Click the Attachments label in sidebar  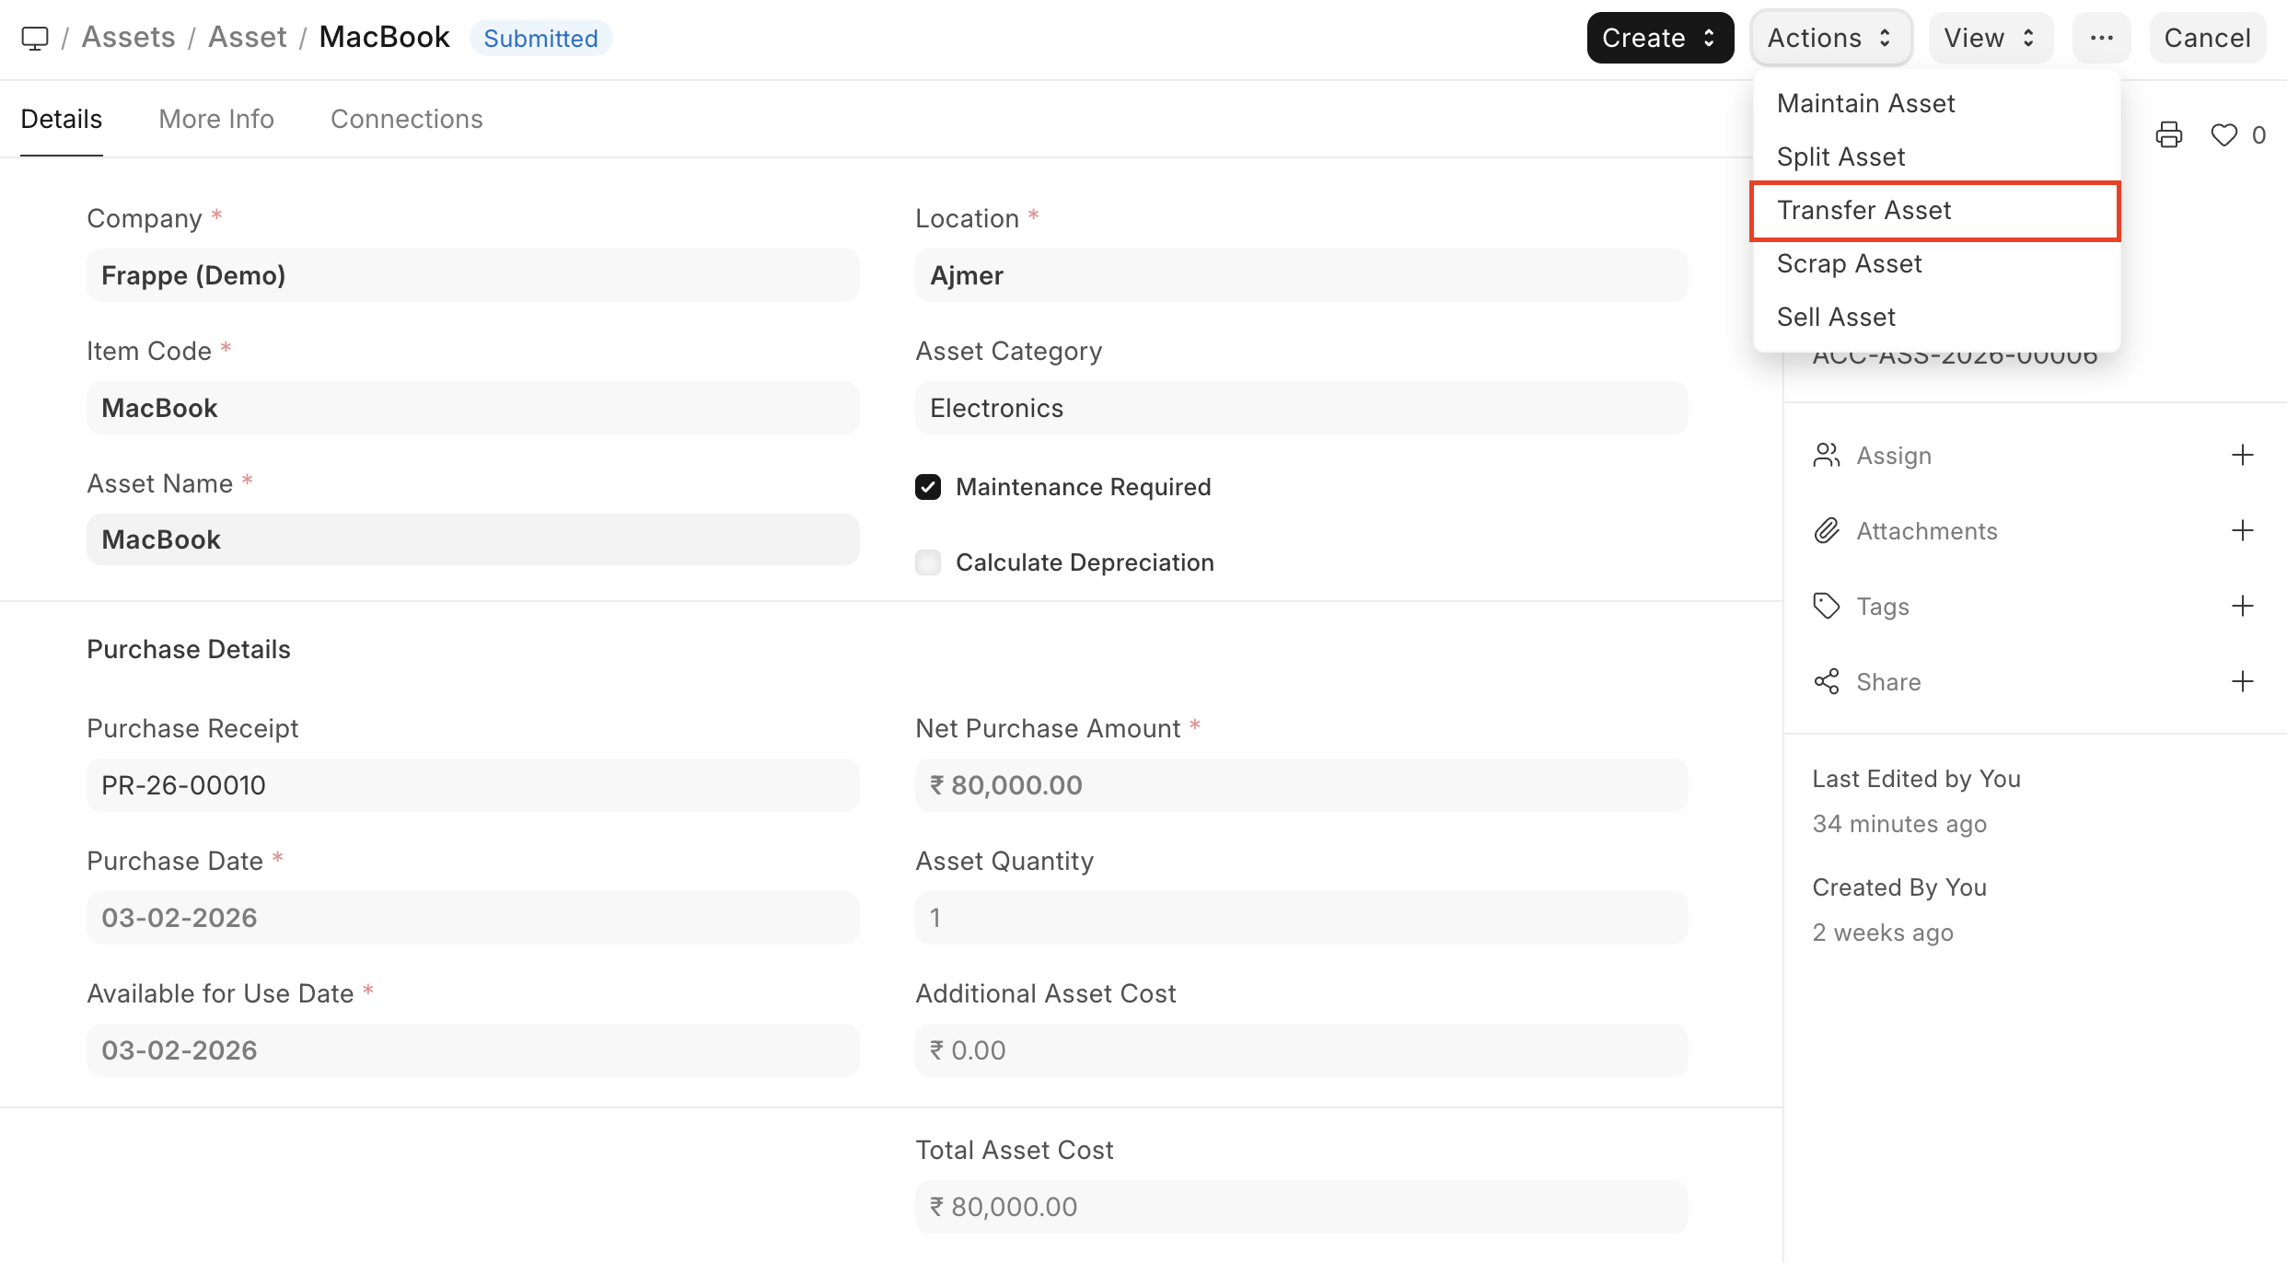pos(1927,530)
